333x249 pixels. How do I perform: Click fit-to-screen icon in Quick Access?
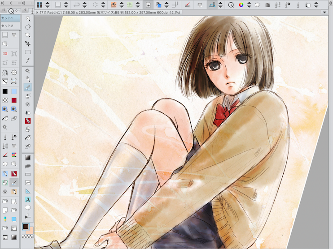(14, 82)
